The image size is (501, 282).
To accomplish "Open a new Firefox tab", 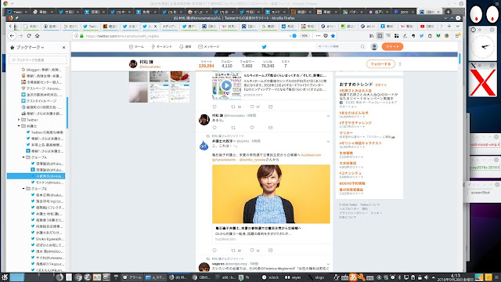I will point(449,26).
